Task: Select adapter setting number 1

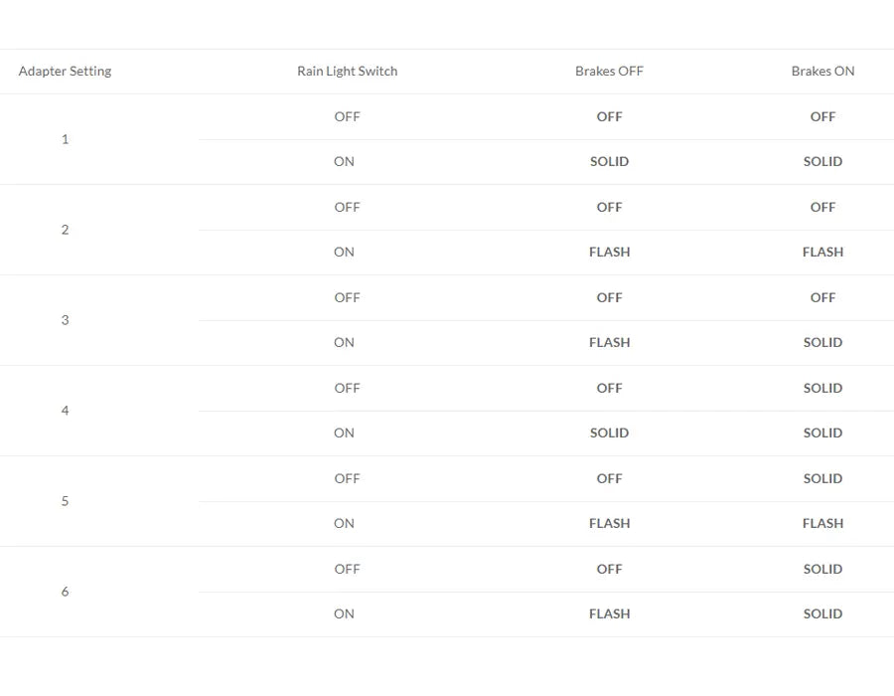Action: [x=65, y=139]
